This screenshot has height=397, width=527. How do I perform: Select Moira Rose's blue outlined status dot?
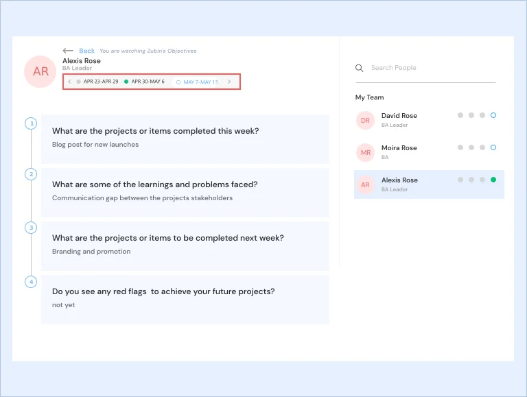[x=493, y=147]
